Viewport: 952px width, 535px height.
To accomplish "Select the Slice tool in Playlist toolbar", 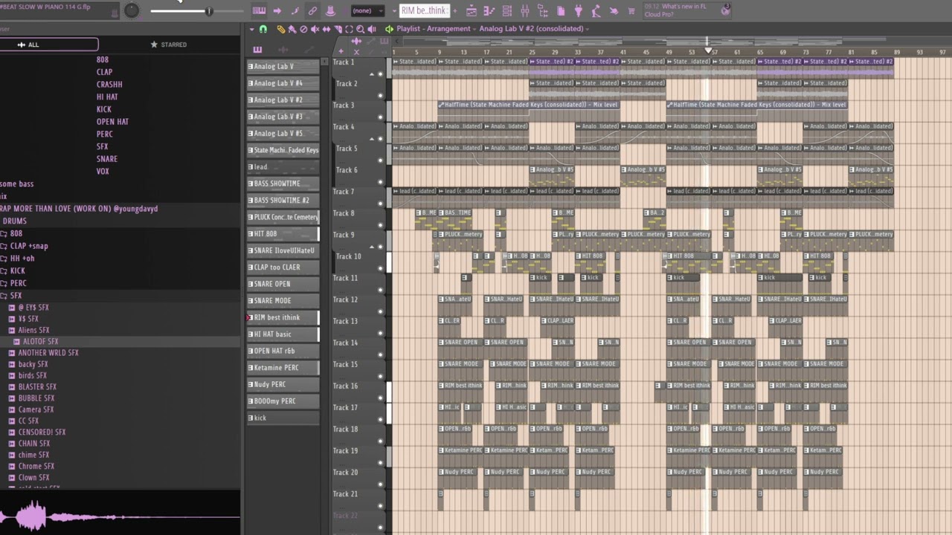I will pyautogui.click(x=338, y=29).
